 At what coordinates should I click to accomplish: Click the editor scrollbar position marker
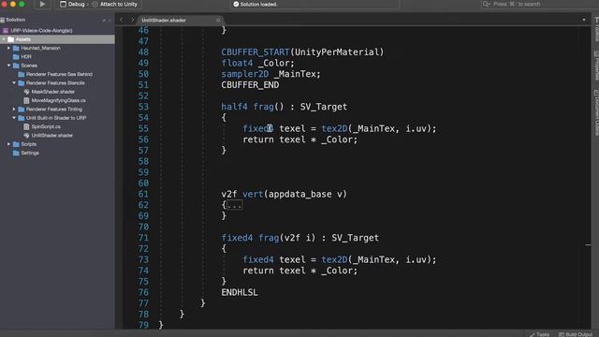click(588, 245)
